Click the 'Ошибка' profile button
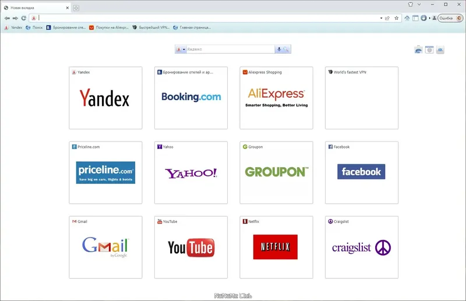This screenshot has width=466, height=301. pyautogui.click(x=450, y=18)
